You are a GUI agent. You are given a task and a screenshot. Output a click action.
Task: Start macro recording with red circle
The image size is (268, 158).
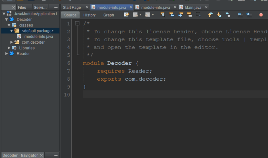[261, 15]
